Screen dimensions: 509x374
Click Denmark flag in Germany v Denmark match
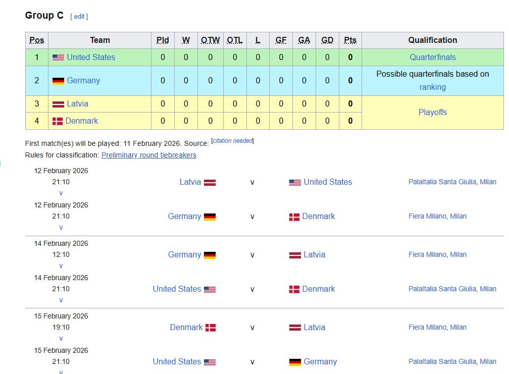[294, 217]
